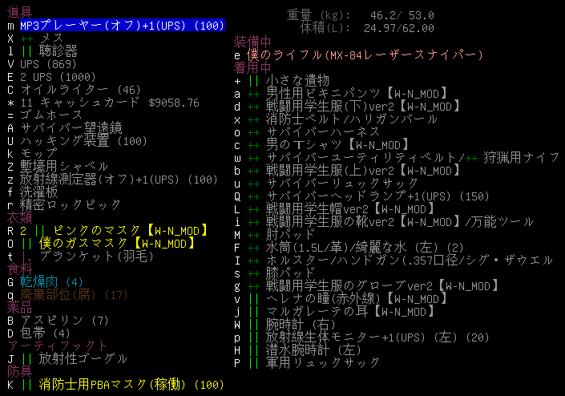This screenshot has height=396, width=565.
Task: Select the highlighted MP3プレーヤー(オフ) item
Action: click(x=122, y=26)
